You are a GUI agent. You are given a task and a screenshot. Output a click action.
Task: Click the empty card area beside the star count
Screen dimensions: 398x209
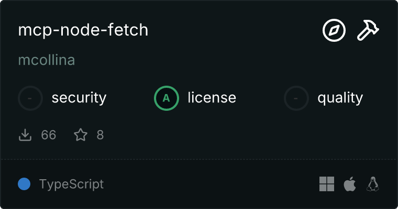(236, 135)
